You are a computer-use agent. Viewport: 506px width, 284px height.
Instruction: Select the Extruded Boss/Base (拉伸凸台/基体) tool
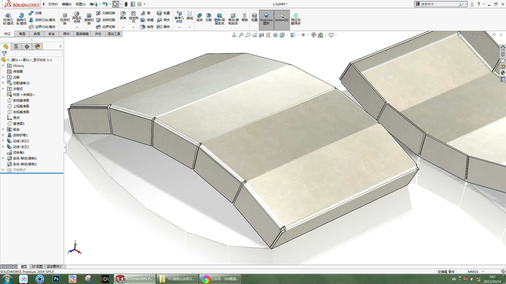pos(8,19)
